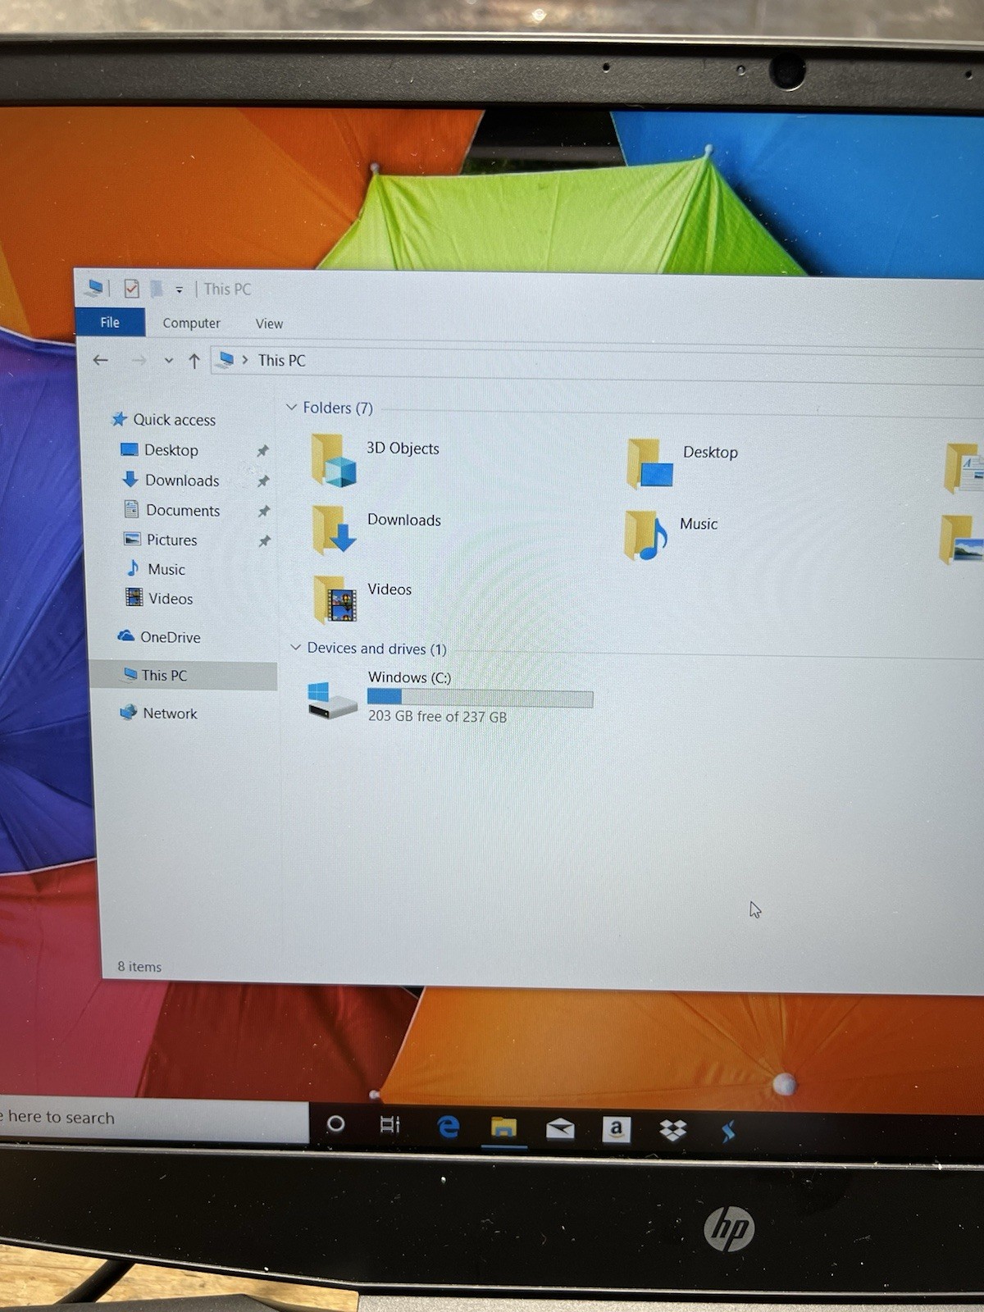Click the Properties checkmark icon in title bar
Viewport: 984px width, 1312px height.
[x=131, y=289]
